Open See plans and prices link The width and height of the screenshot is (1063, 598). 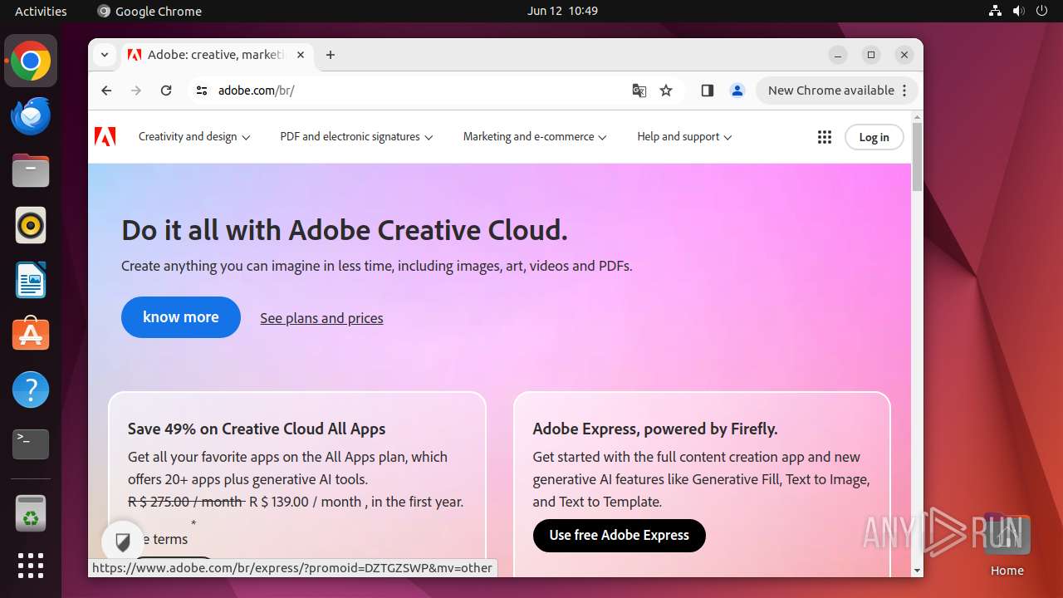[321, 318]
